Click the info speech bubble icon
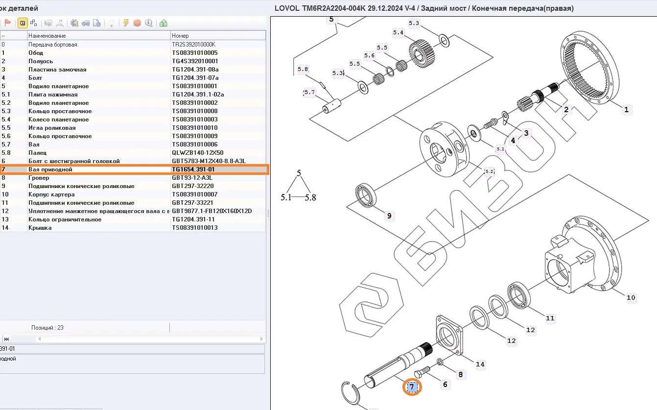This screenshot has width=657, height=410. [x=148, y=23]
